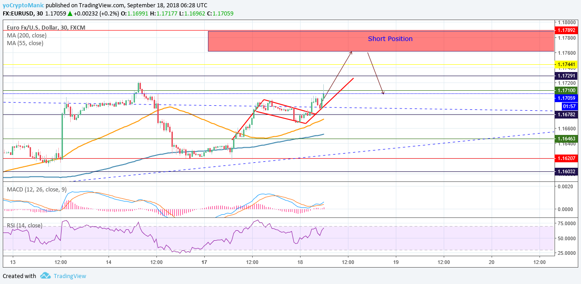The image size is (581, 284).
Task: Select the MA (55, close) indicator label
Action: (25, 43)
